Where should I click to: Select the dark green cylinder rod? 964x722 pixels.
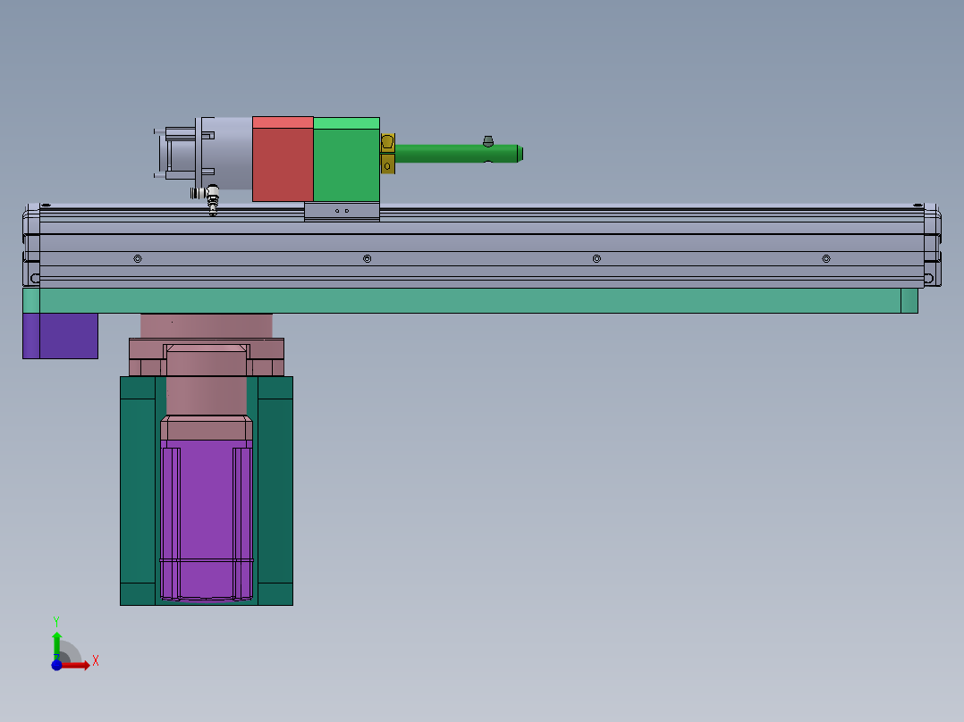coord(459,154)
